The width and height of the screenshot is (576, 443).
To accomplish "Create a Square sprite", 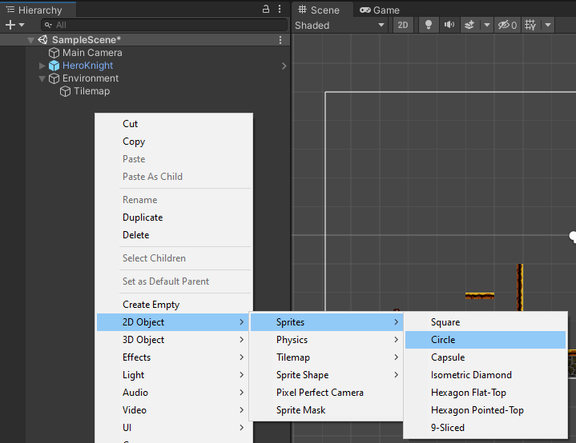I will [485, 322].
